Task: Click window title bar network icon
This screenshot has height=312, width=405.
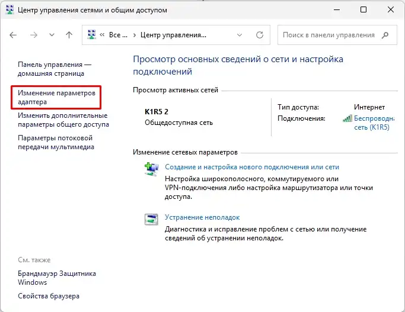Action: 10,10
